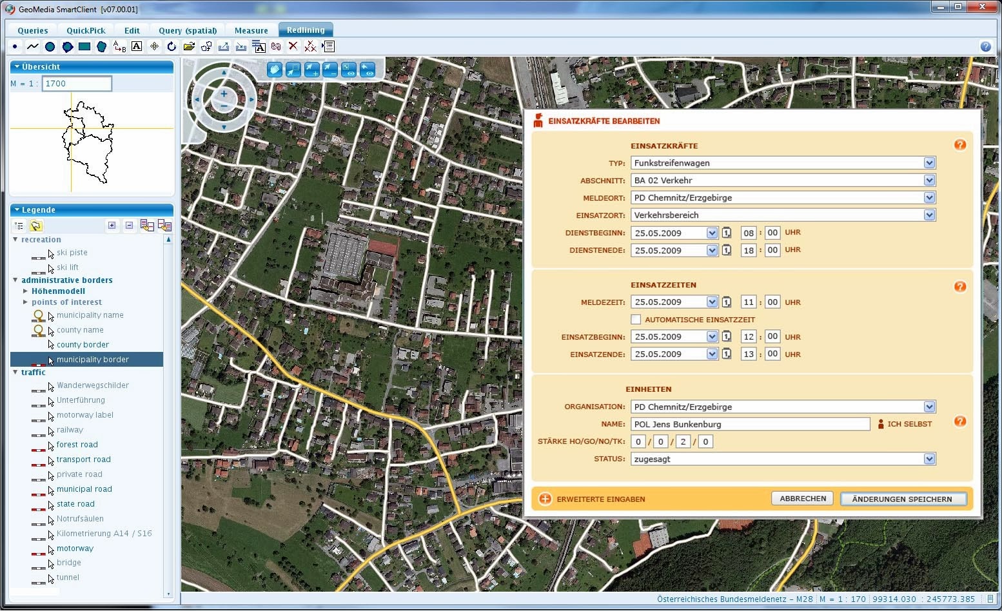
Task: Enable AUTOMATISCHE EINSATZZEIT
Action: pyautogui.click(x=636, y=319)
